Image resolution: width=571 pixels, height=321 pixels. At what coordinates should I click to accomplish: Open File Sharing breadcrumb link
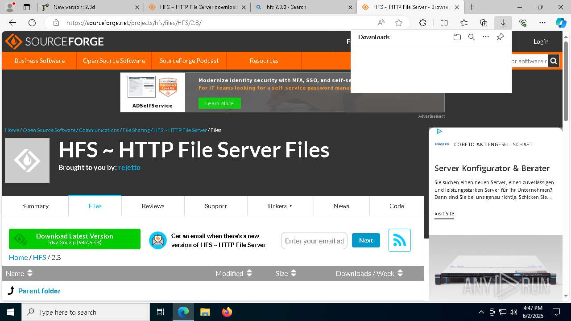136,130
